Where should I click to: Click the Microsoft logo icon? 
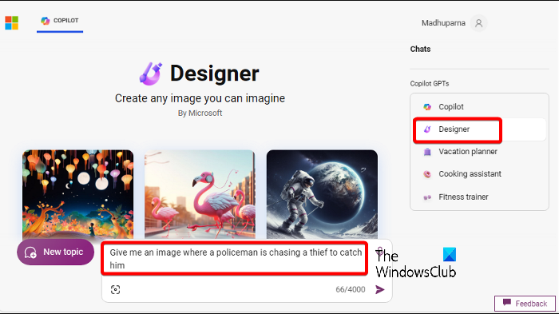tap(12, 23)
